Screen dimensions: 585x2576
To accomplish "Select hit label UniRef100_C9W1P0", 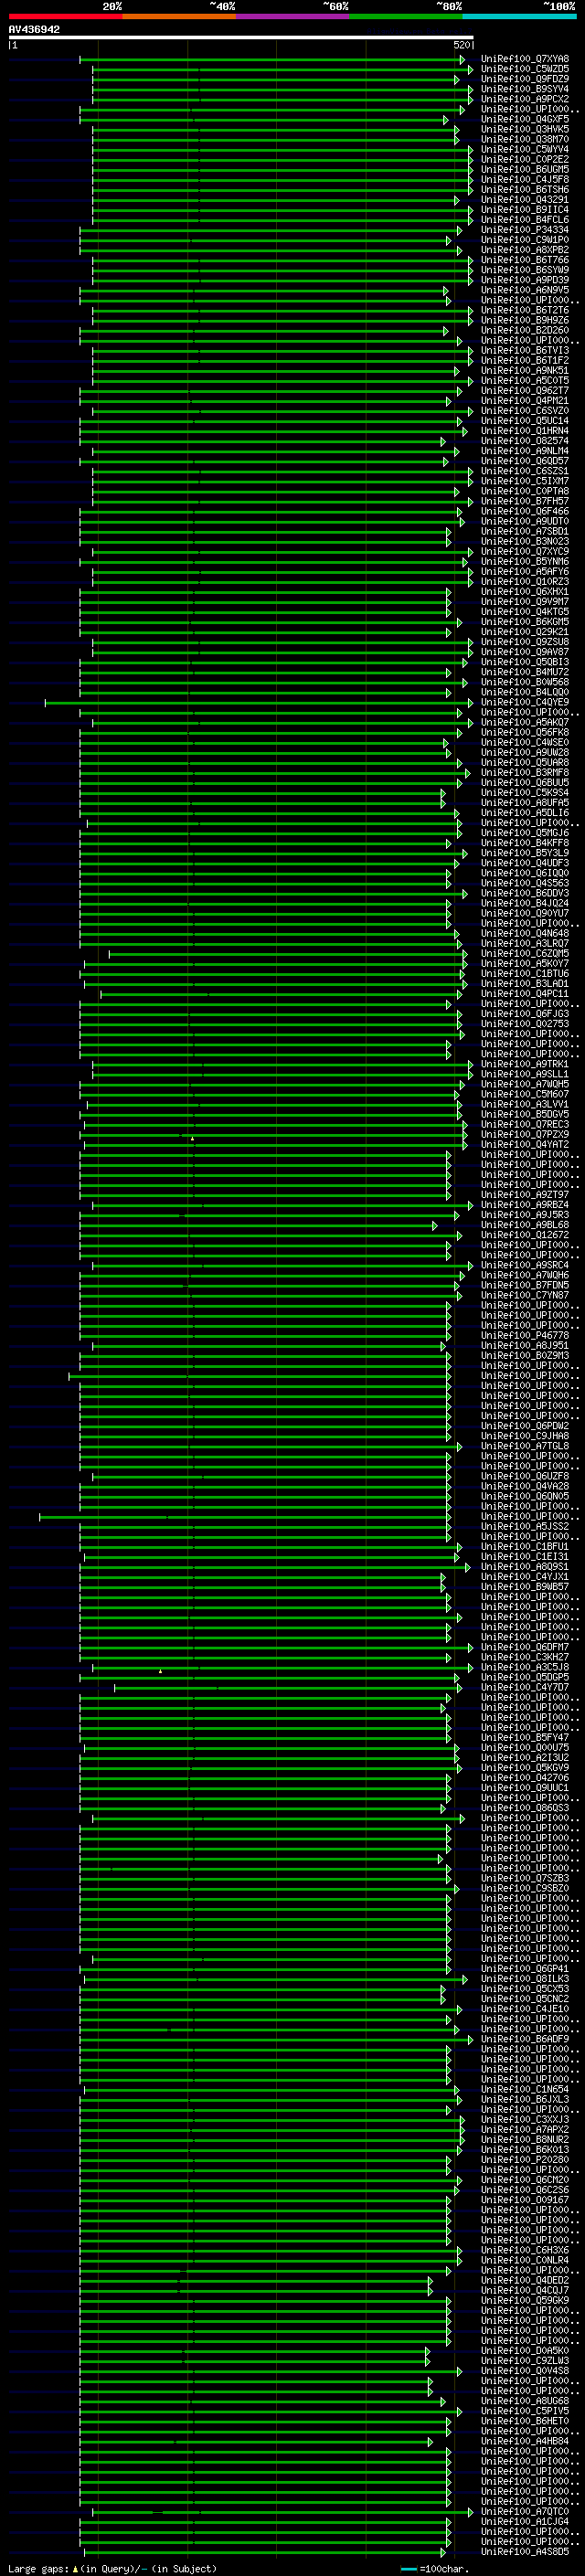I will pyautogui.click(x=525, y=241).
